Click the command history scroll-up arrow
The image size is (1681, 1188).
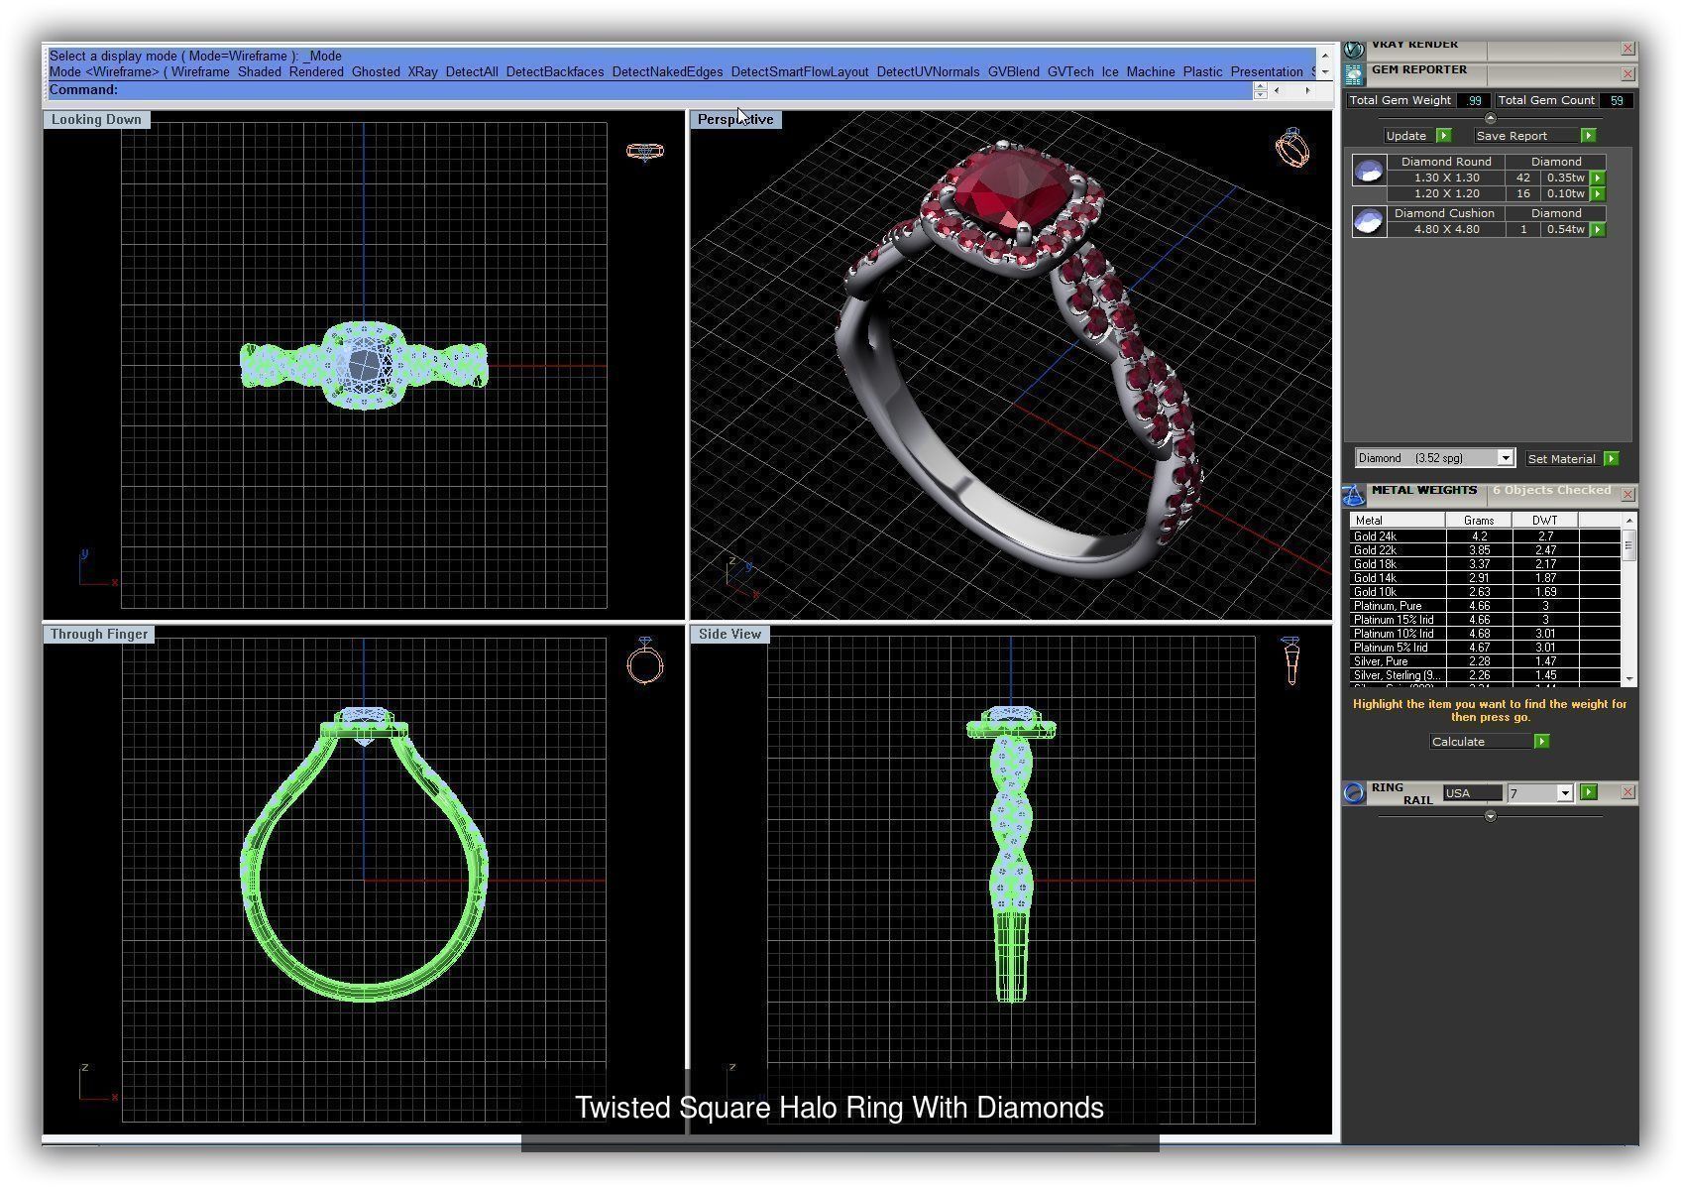tap(1324, 56)
